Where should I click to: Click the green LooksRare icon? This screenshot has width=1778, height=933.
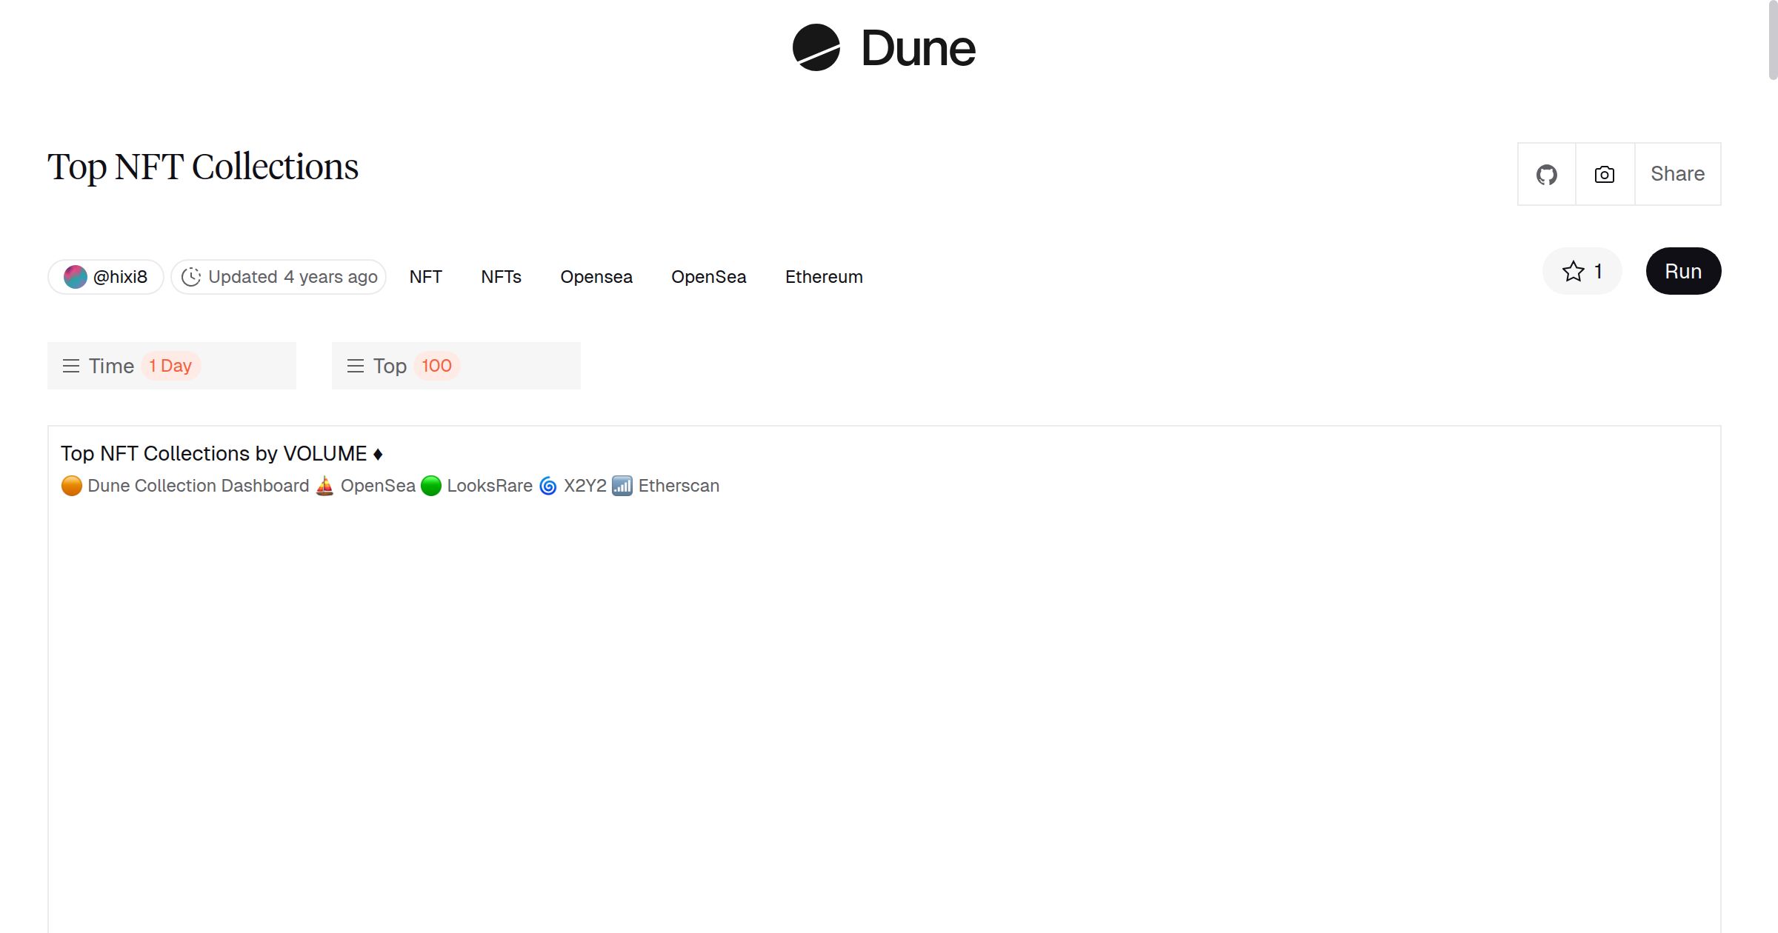click(x=431, y=486)
